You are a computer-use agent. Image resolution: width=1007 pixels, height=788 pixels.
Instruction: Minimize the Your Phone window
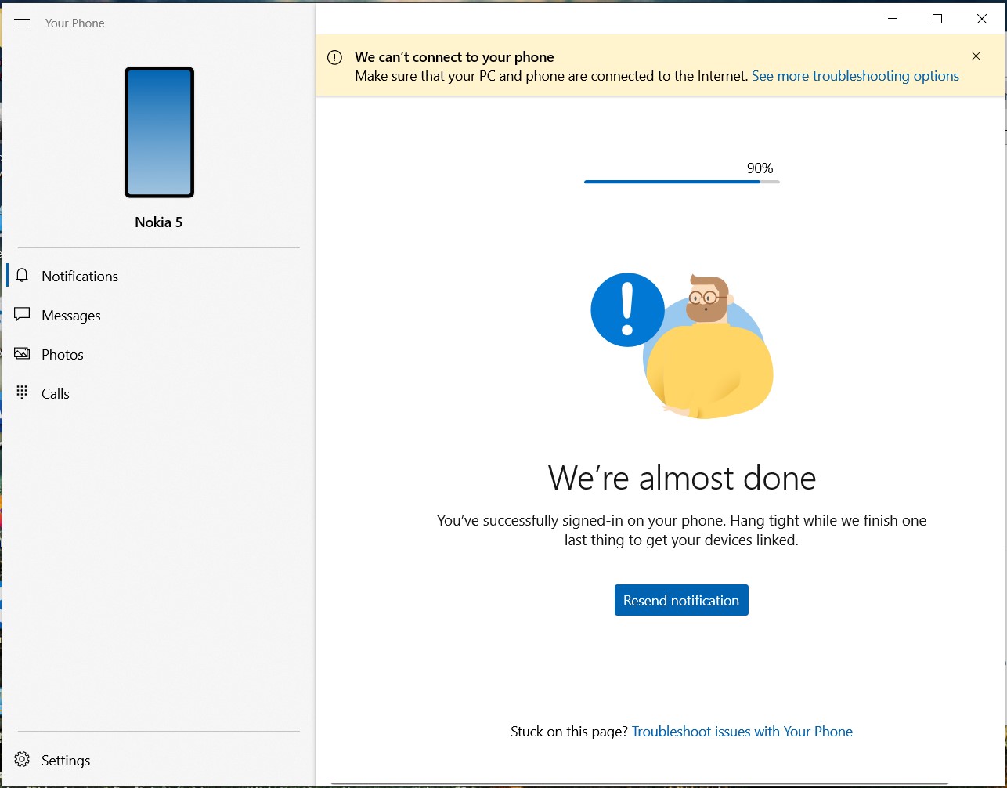[x=892, y=19]
